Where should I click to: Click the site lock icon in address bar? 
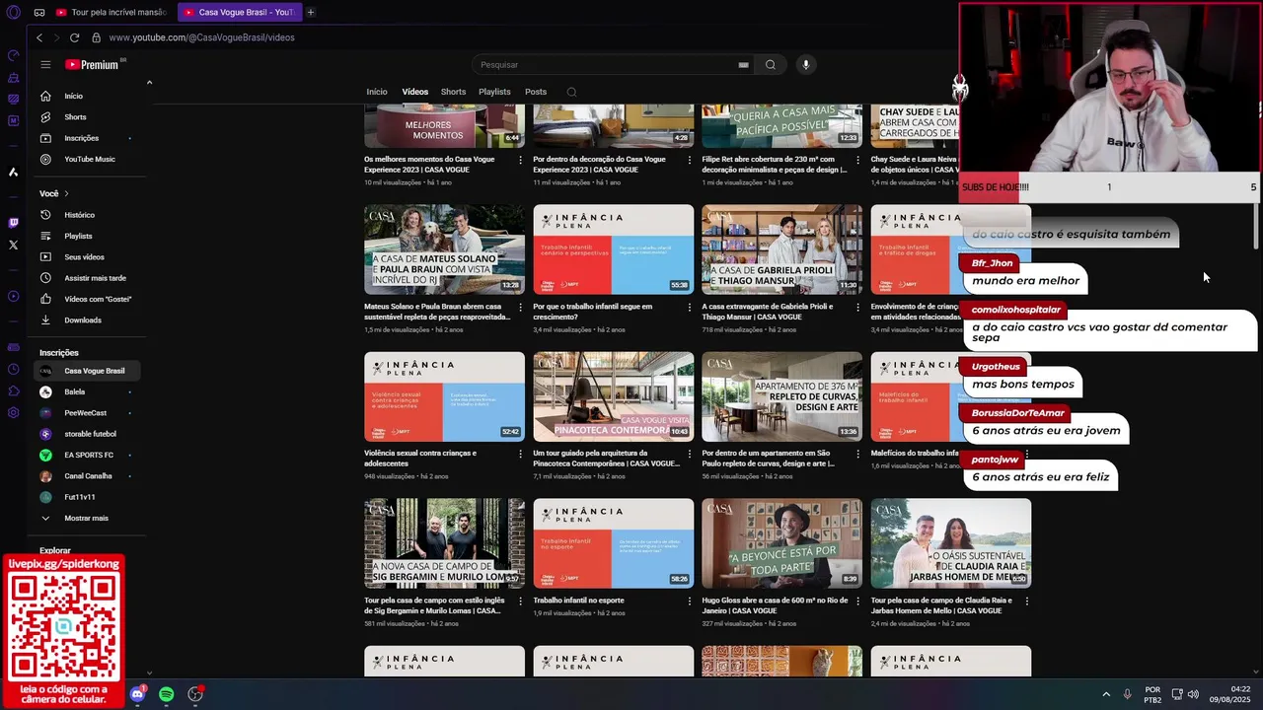point(96,37)
